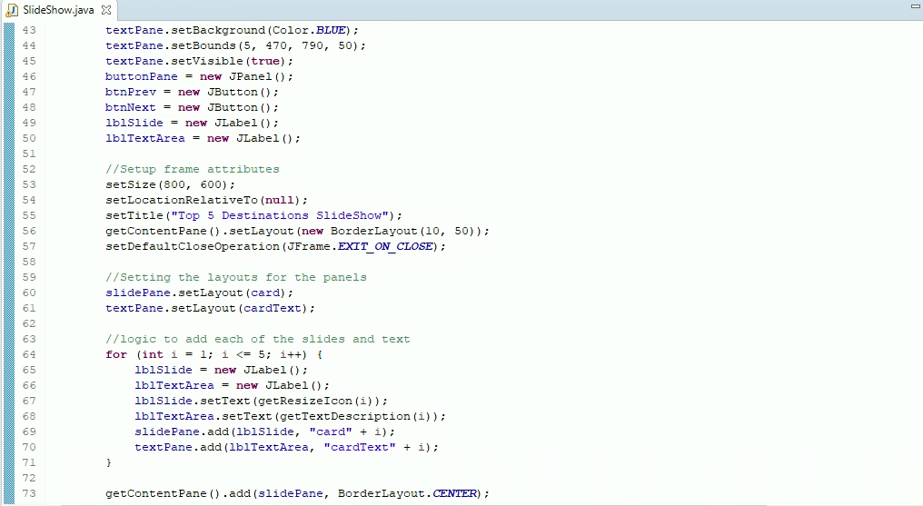Screen dimensions: 923x506
Task: Click the //Setting the layouts for the panels comment
Action: click(236, 277)
